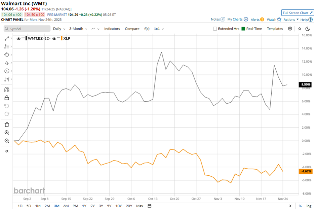Open the Daily frequency dropdown
The height and width of the screenshot is (209, 316).
coord(59,29)
